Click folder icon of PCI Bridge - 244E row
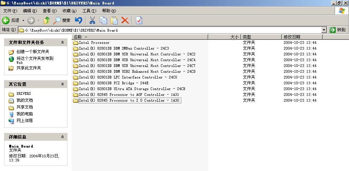The image size is (349, 171). [76, 83]
